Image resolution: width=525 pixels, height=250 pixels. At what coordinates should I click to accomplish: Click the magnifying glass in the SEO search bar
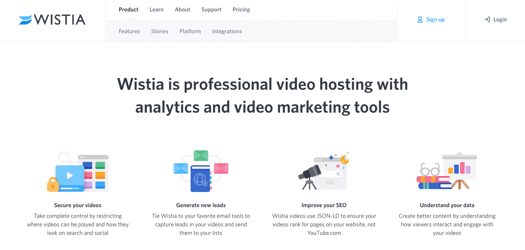click(x=338, y=173)
